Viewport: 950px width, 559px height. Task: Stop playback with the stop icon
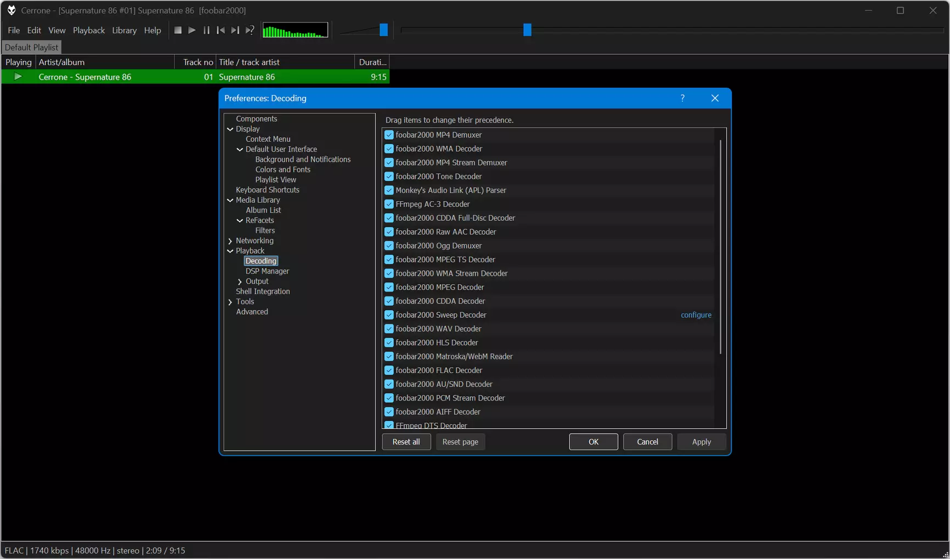click(x=178, y=30)
